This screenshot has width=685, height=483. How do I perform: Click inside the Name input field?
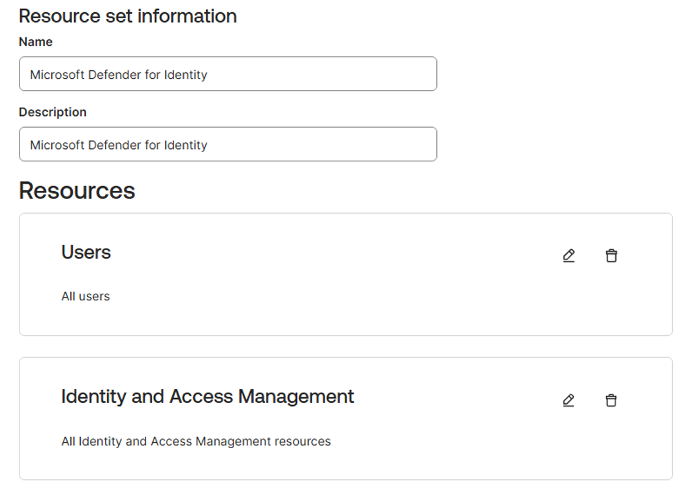click(228, 74)
